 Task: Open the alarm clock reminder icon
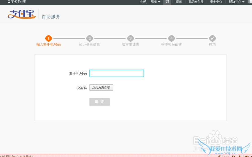click(x=167, y=2)
